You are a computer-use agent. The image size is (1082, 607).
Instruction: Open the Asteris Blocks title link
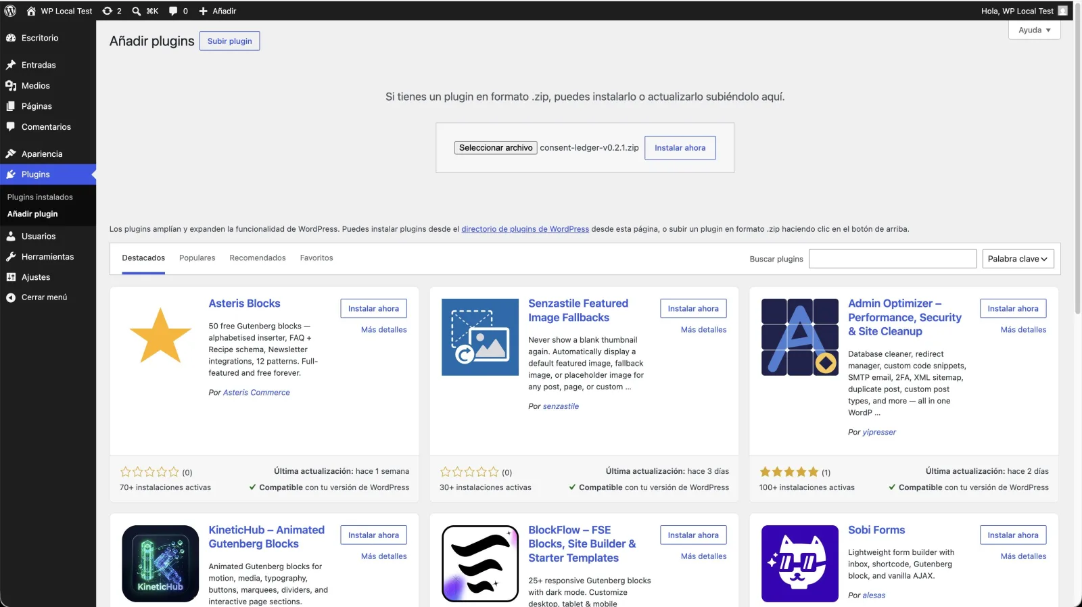tap(244, 303)
